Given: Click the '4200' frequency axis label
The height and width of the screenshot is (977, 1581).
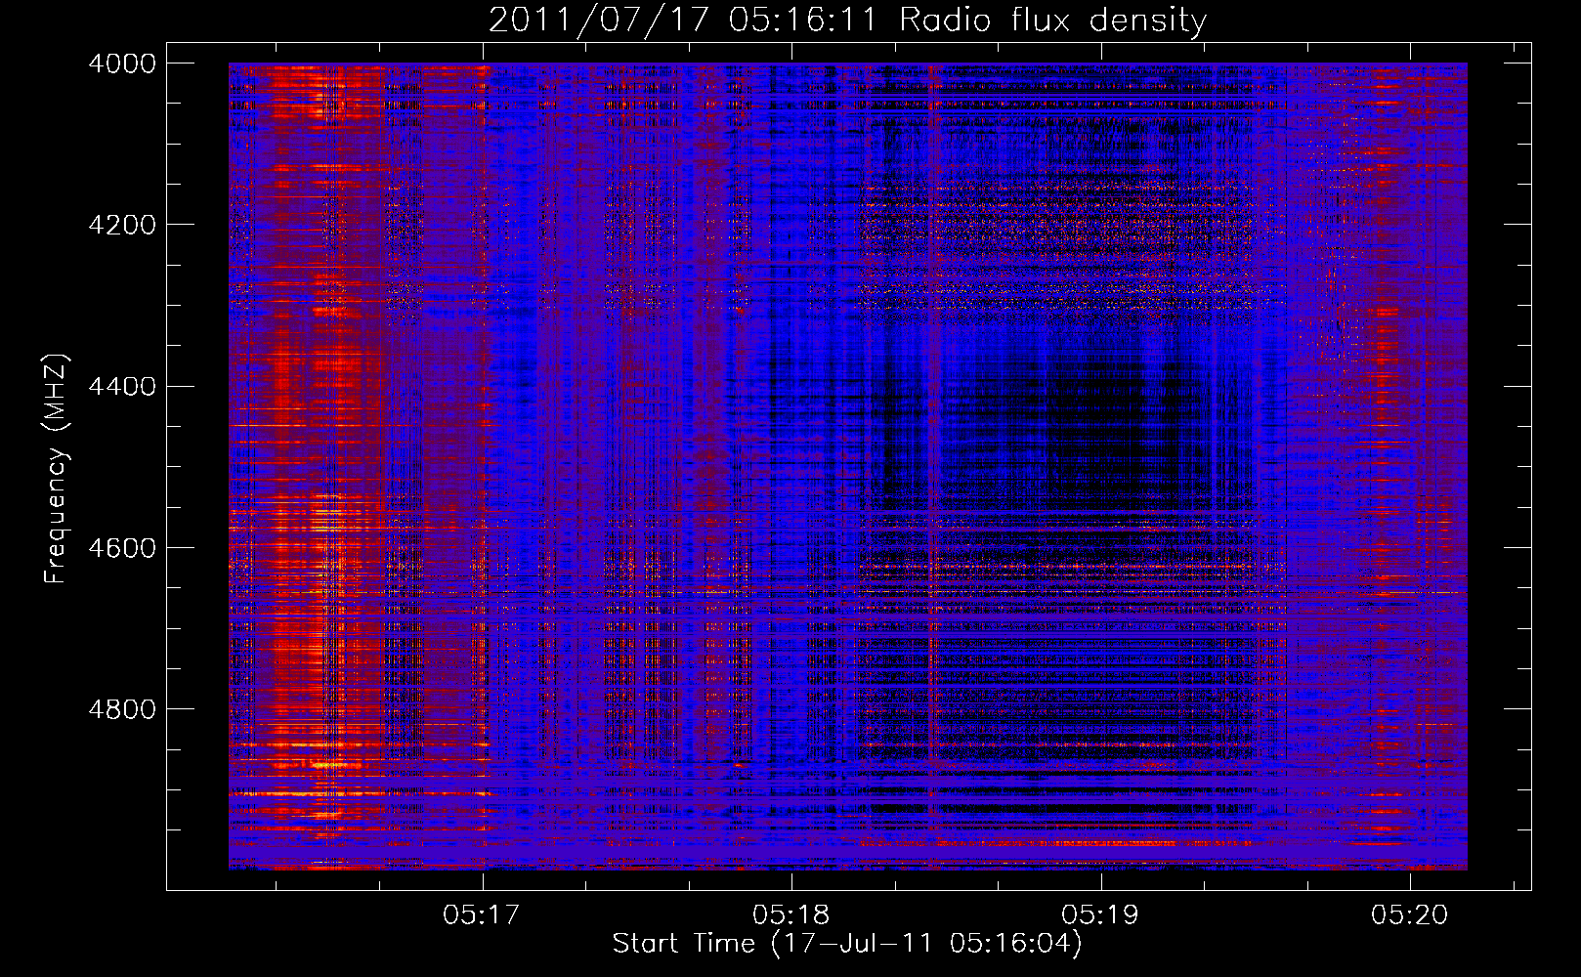Looking at the screenshot, I should [x=122, y=225].
